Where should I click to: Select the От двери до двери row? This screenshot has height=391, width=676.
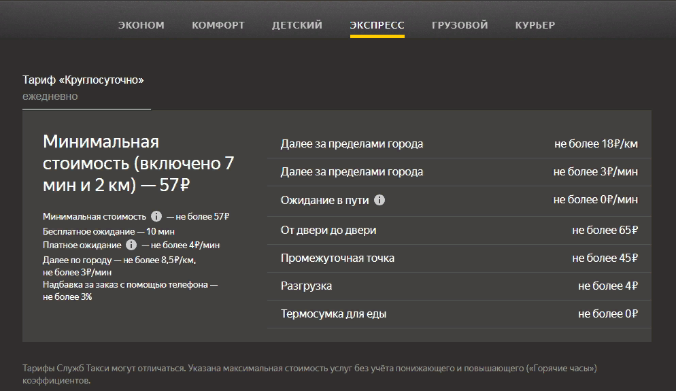point(459,231)
